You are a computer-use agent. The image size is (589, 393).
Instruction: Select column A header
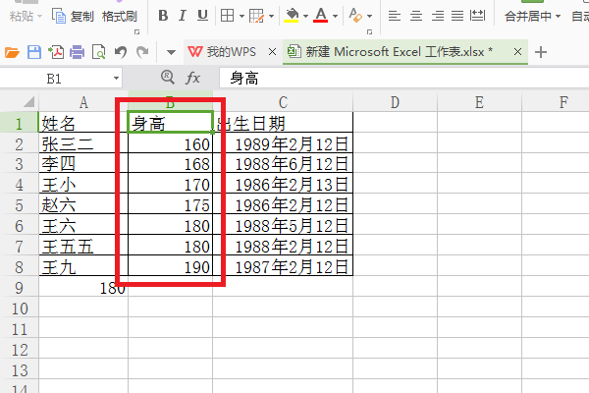click(x=83, y=102)
